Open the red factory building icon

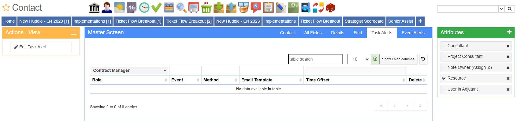coord(330,8)
